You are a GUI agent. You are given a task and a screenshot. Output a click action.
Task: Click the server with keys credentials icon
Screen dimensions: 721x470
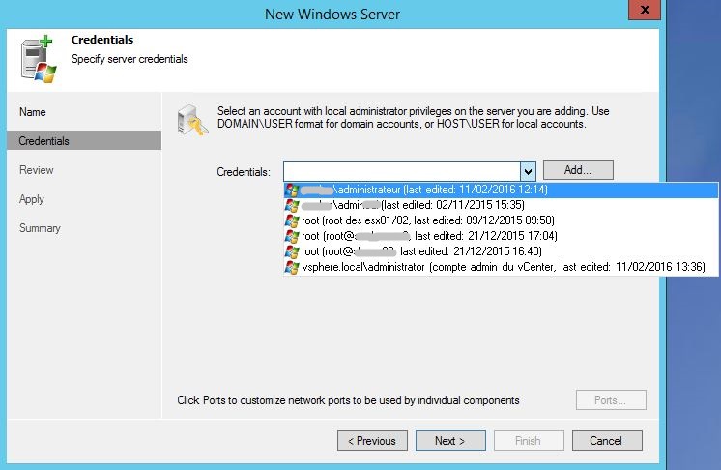pos(192,121)
